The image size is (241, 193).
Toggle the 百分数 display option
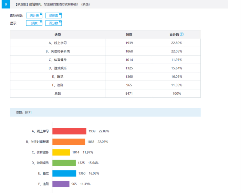(x=53, y=23)
